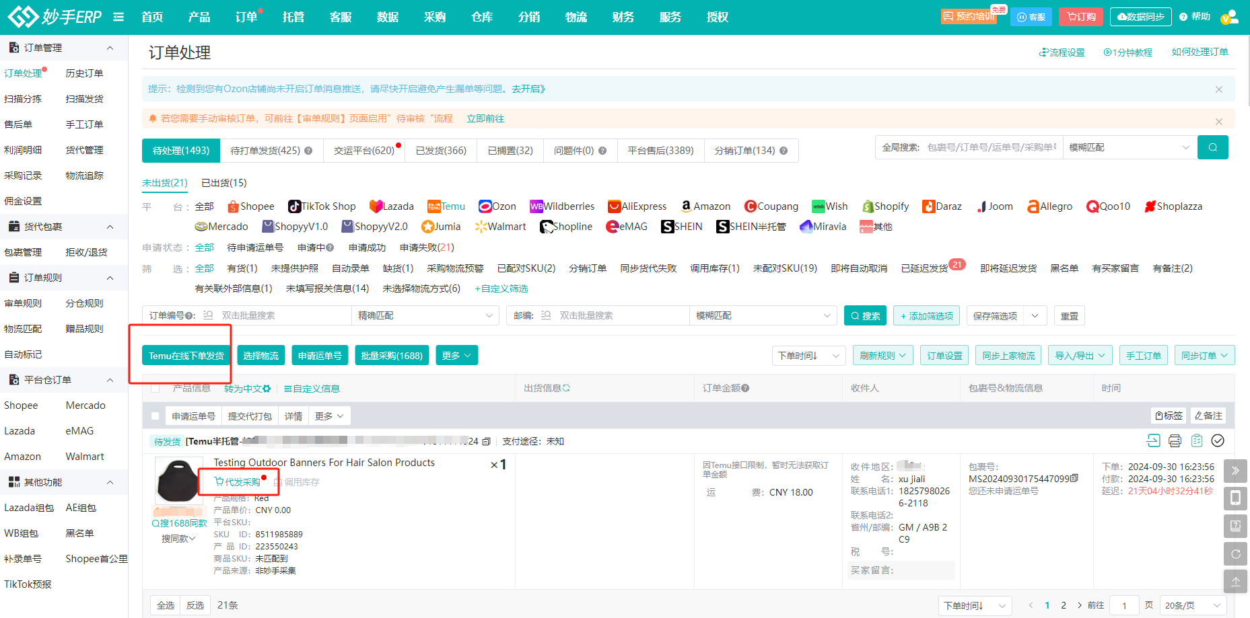This screenshot has height=618, width=1250.
Task: Filter orders by Wildberries platform
Action: (x=561, y=206)
